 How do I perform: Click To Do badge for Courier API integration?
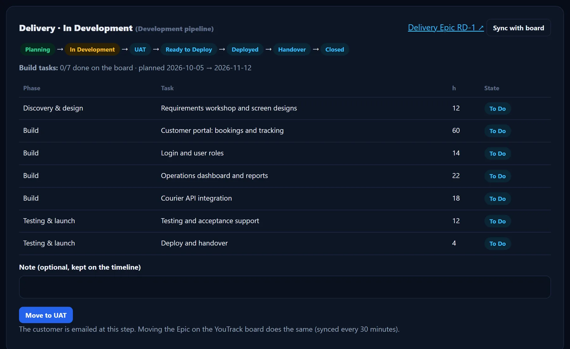point(497,199)
